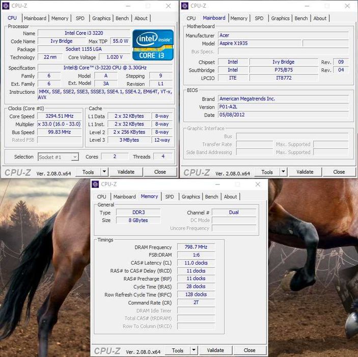
Task: Open Bench tab in the Mainboard window
Action: (301, 18)
